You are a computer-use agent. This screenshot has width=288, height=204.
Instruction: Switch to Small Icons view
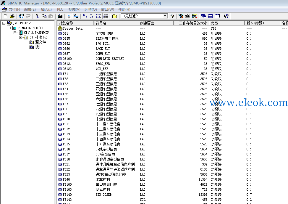click(x=92, y=16)
